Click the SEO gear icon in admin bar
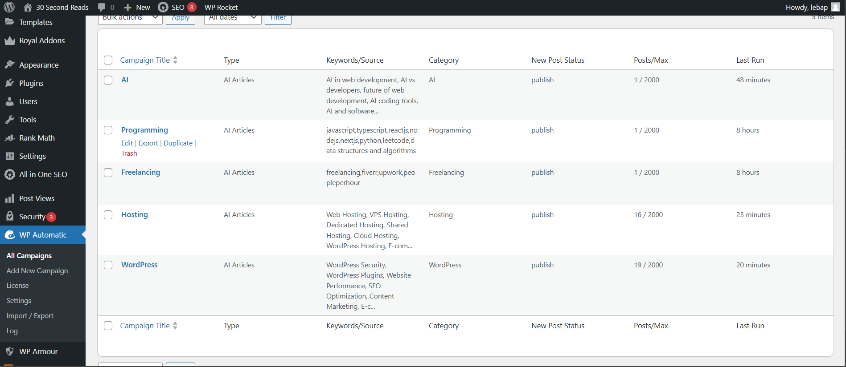This screenshot has width=846, height=367. tap(163, 7)
